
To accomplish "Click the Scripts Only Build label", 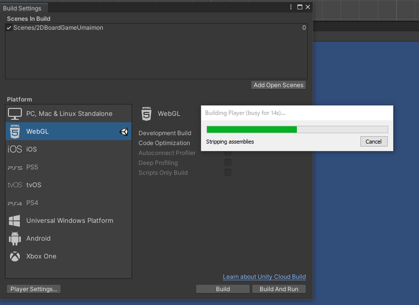I will [163, 173].
